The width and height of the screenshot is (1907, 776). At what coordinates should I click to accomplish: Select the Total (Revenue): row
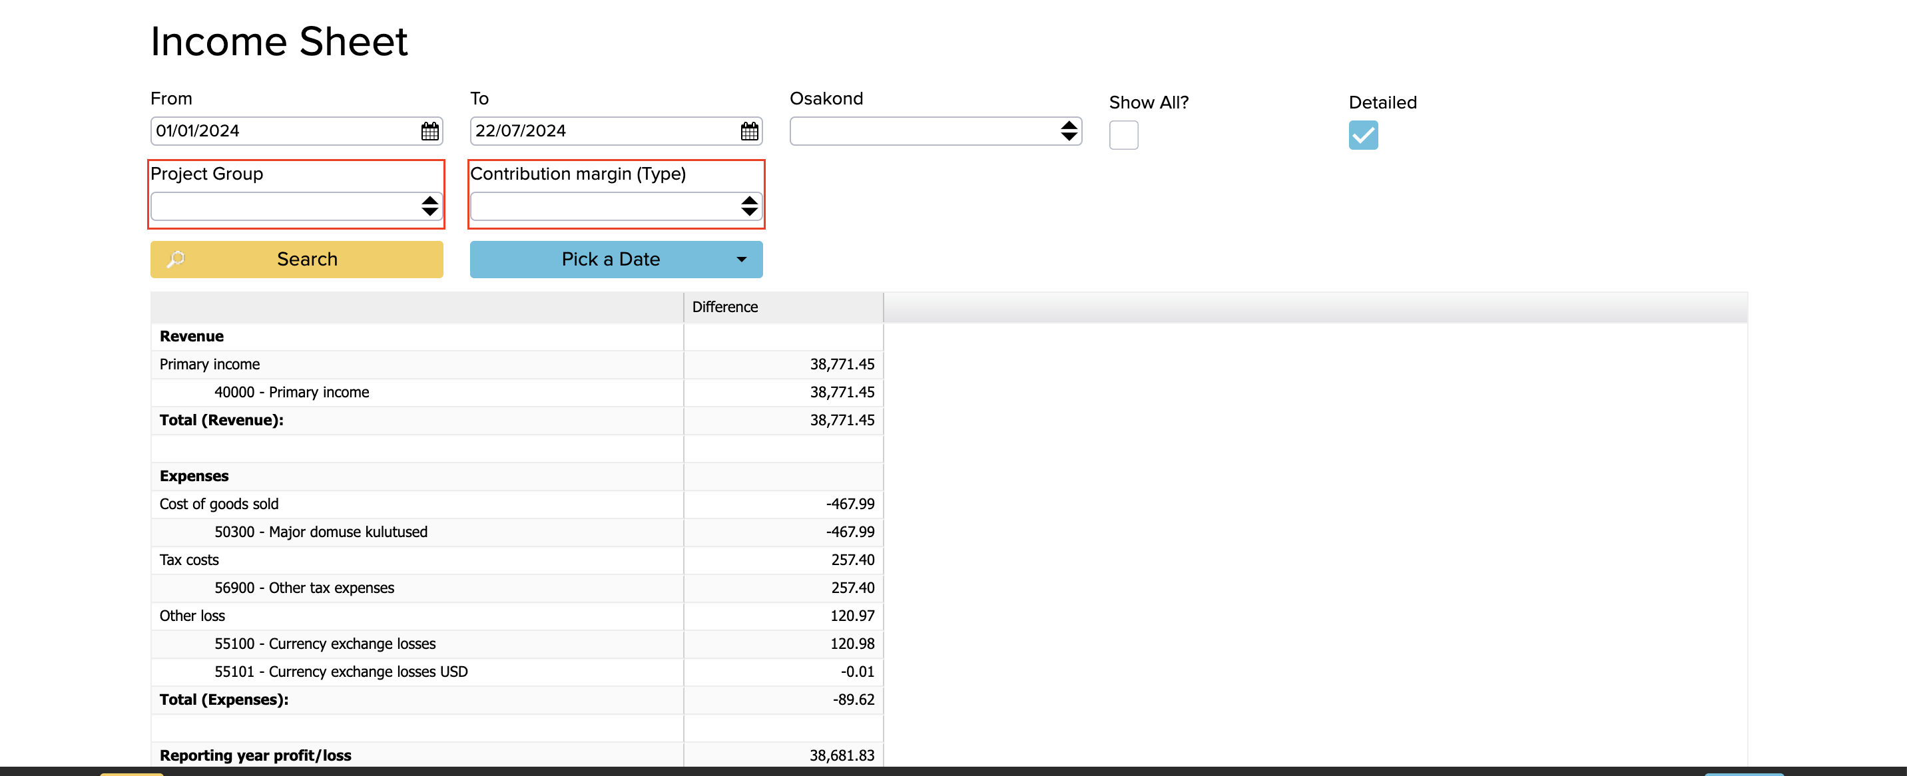[x=517, y=420]
